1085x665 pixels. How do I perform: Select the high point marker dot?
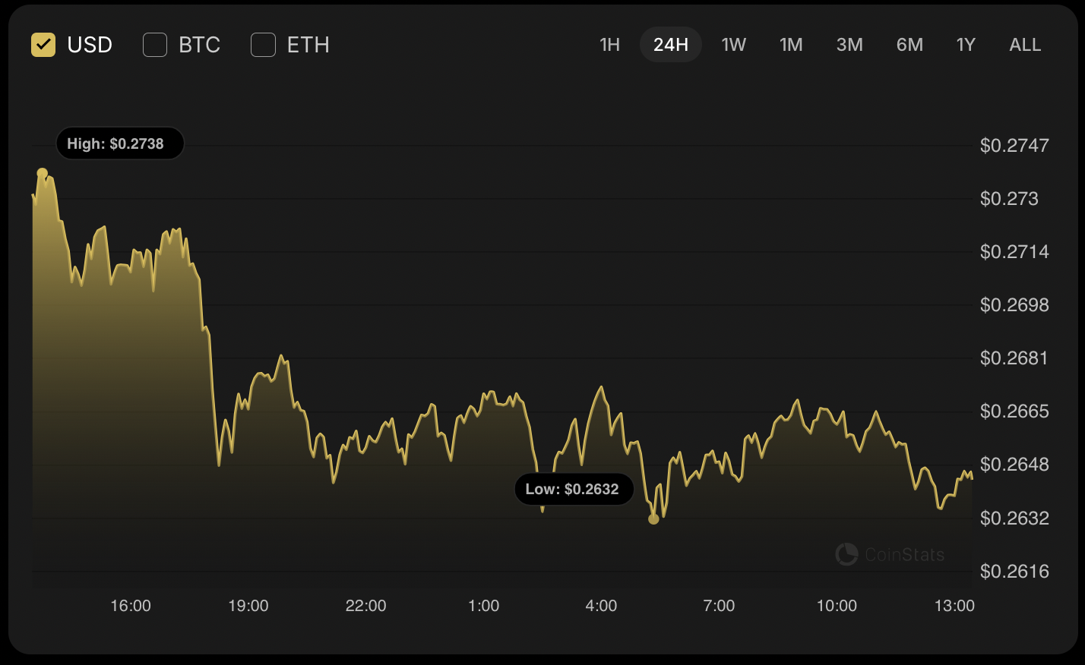click(x=43, y=173)
